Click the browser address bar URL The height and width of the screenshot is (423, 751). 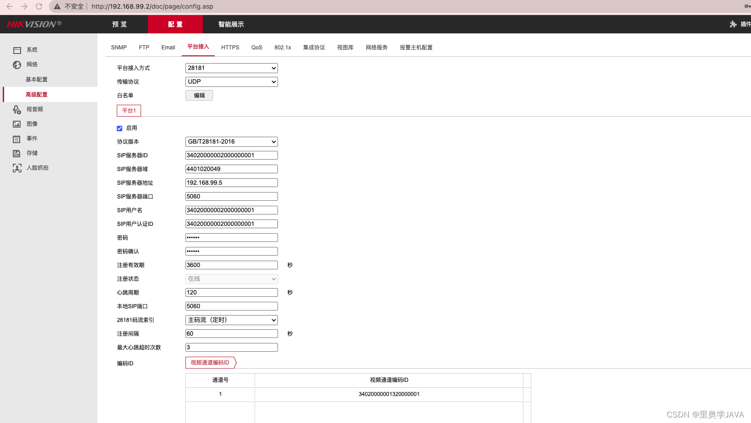click(x=152, y=6)
